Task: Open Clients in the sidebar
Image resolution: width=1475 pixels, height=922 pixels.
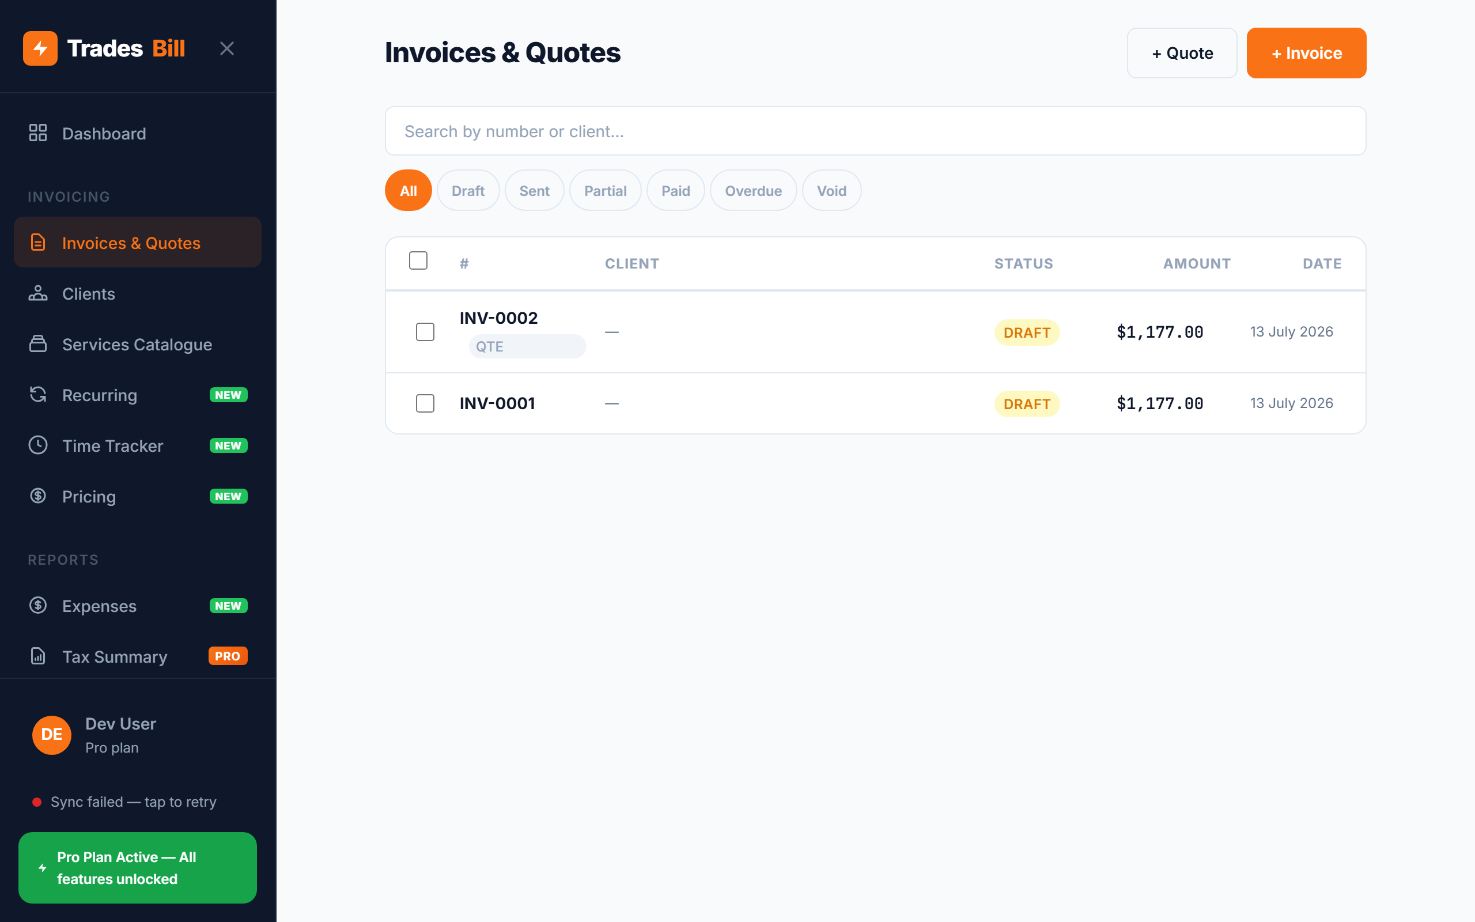Action: click(x=138, y=294)
